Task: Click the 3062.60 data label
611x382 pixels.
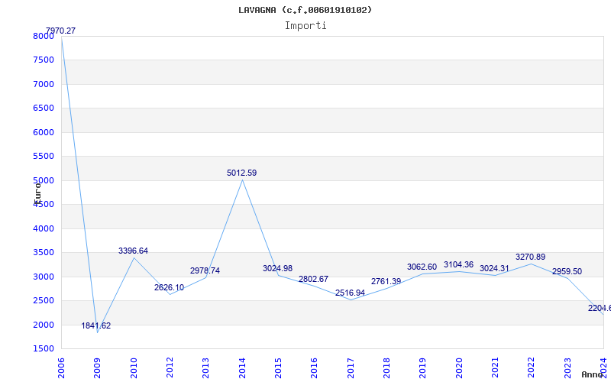Action: (x=422, y=267)
